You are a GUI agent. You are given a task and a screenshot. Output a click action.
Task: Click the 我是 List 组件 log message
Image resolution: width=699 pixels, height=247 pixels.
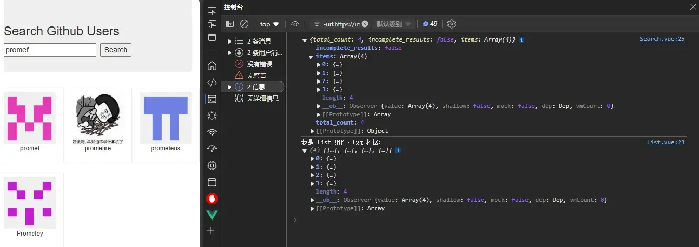pos(341,142)
